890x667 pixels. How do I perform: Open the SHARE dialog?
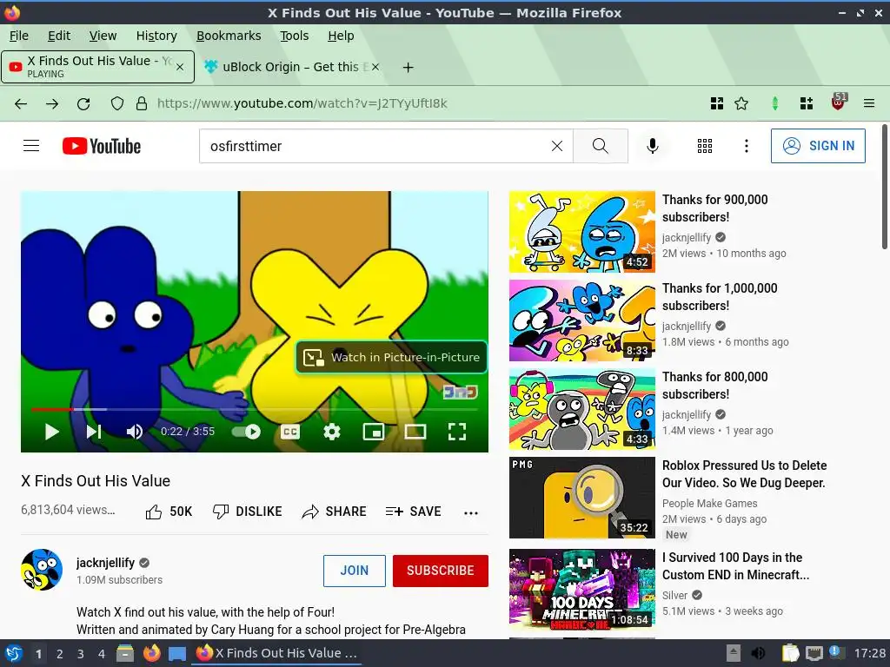pyautogui.click(x=334, y=512)
